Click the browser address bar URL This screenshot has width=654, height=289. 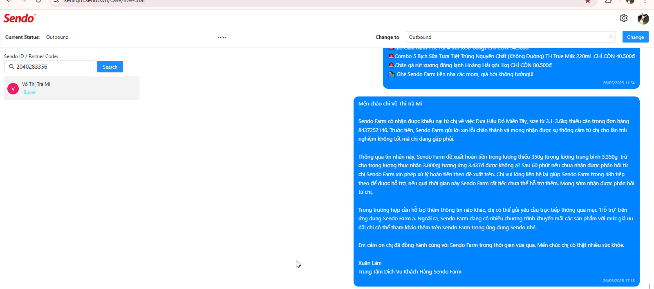point(105,1)
